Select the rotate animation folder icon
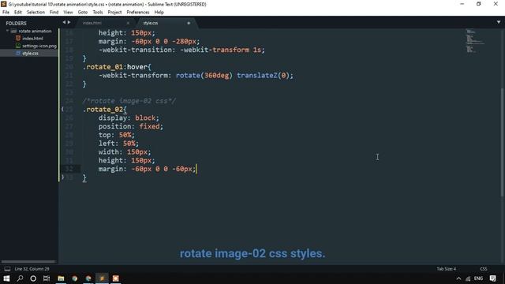The image size is (505, 284). (13, 31)
